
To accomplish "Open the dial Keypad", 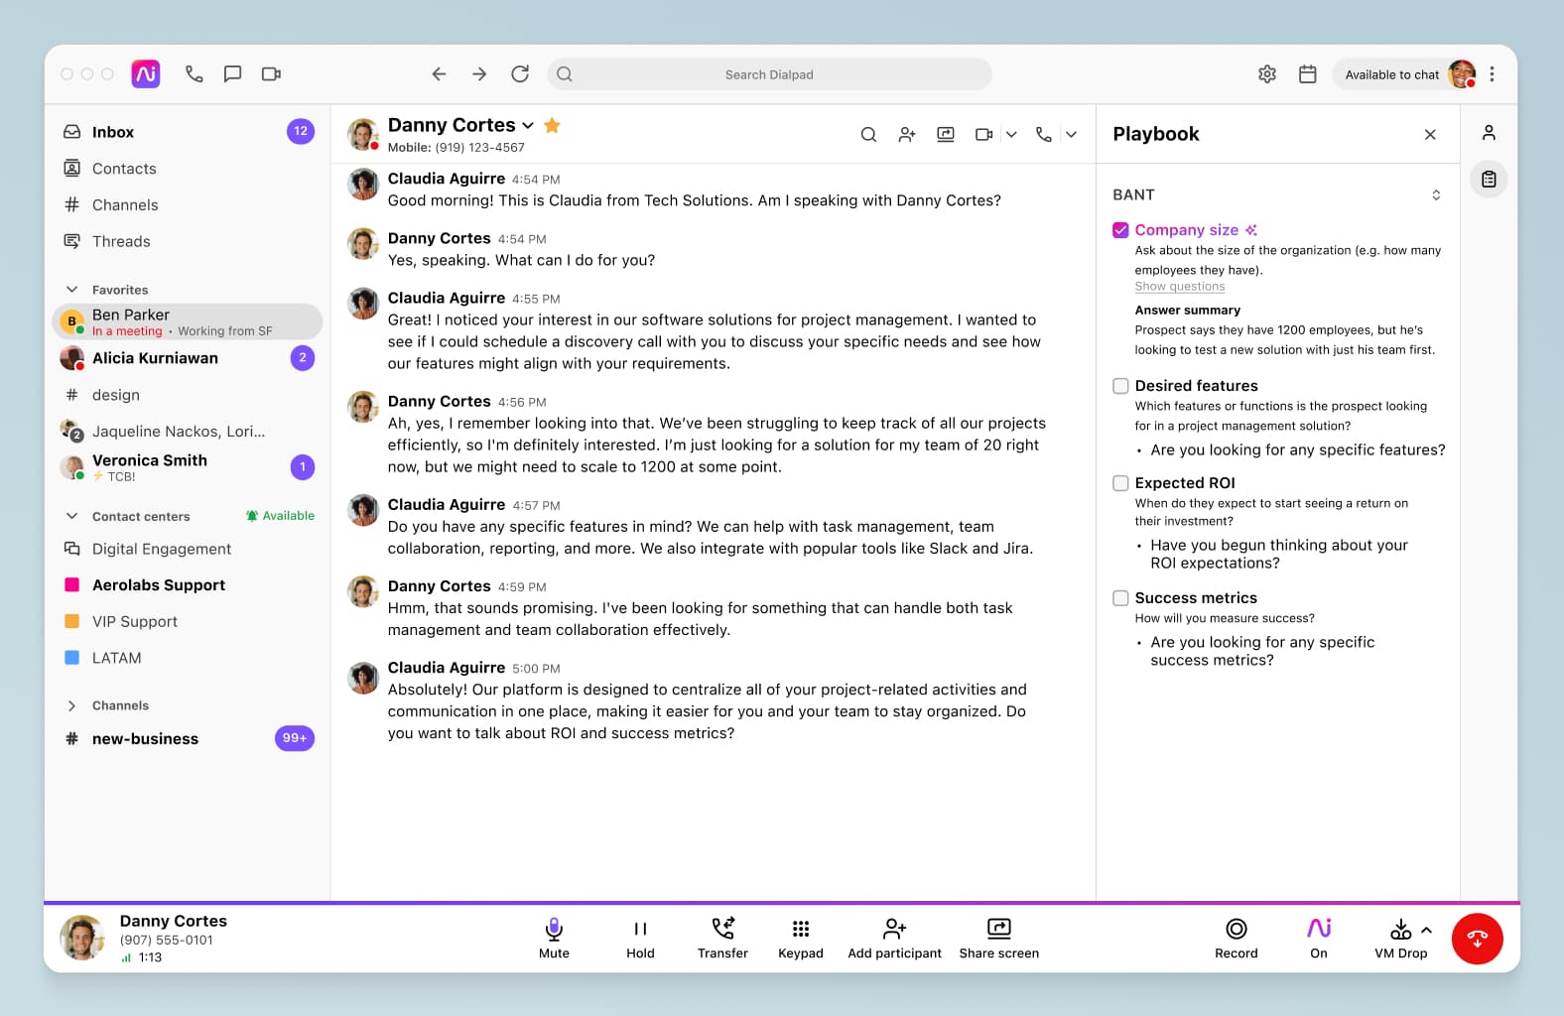I will click(x=800, y=938).
